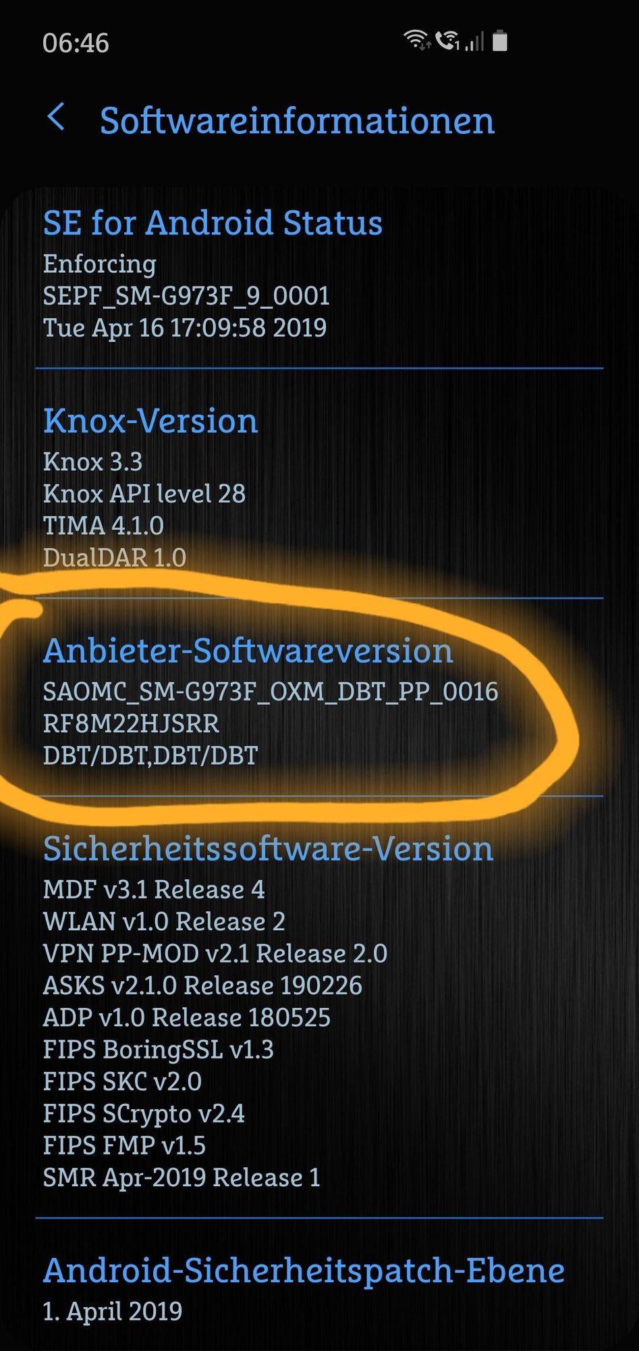The width and height of the screenshot is (639, 1351).
Task: Tap SMR Apr-2019 Release 1 line
Action: tap(182, 1177)
